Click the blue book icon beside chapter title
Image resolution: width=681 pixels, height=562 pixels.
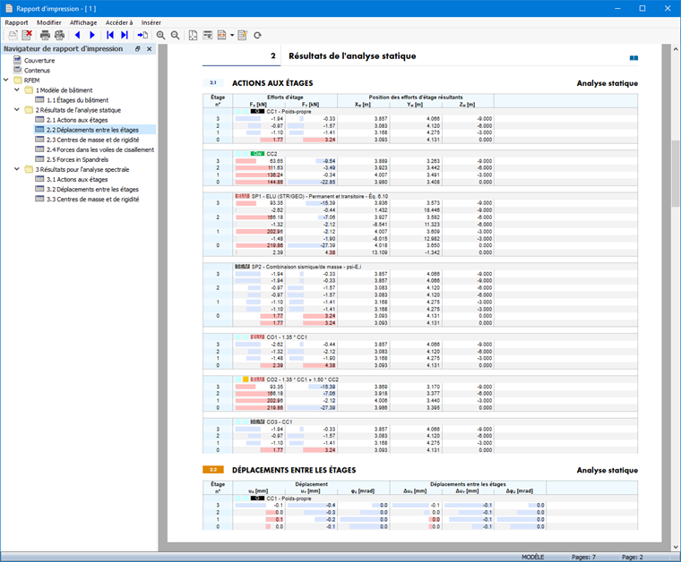click(634, 57)
